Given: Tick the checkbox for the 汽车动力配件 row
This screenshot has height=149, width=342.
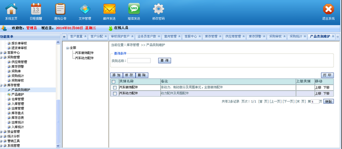Looking at the screenshot, I should click(115, 94).
